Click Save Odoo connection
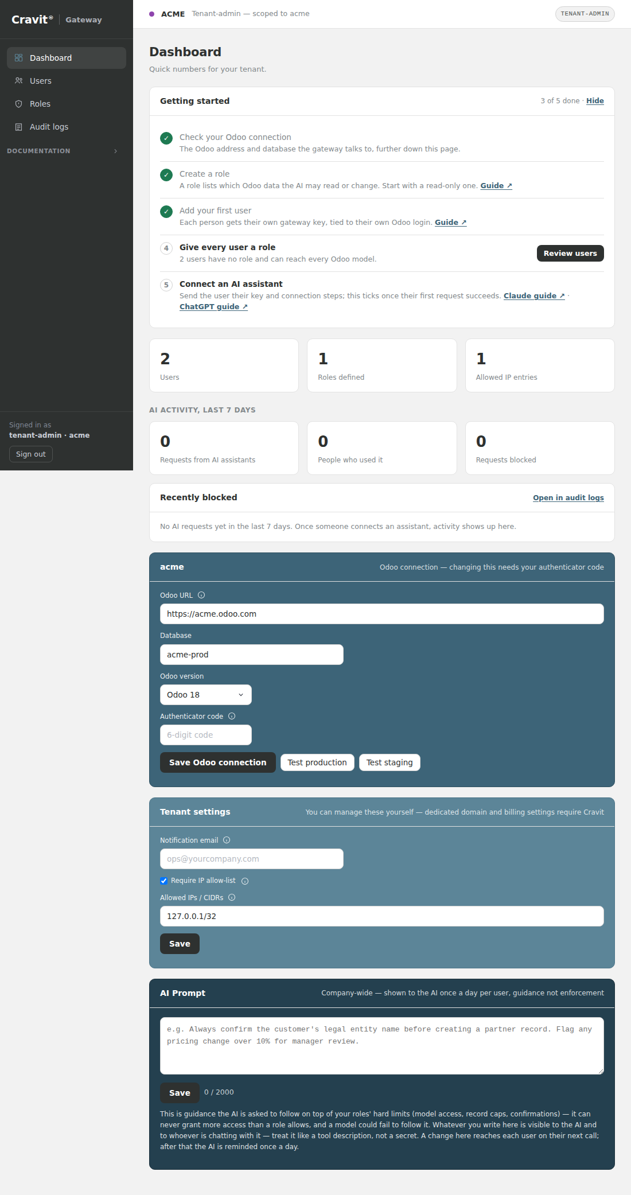 tap(218, 762)
